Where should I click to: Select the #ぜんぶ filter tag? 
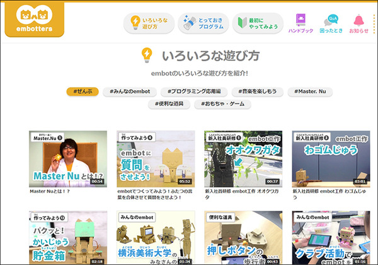click(82, 92)
